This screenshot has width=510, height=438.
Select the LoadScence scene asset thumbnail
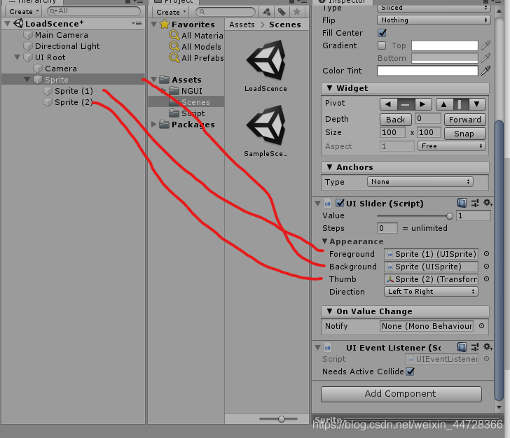266,60
